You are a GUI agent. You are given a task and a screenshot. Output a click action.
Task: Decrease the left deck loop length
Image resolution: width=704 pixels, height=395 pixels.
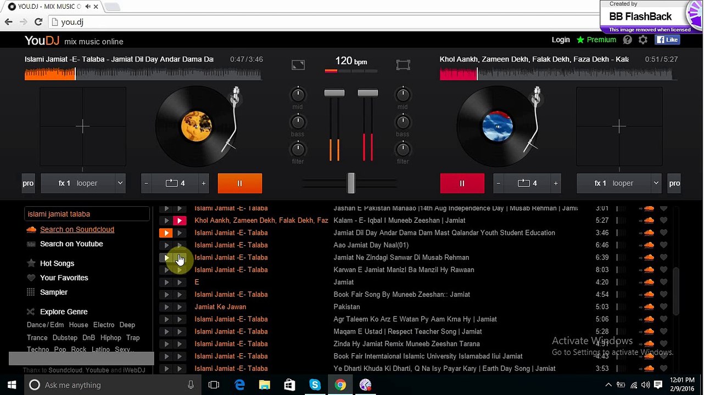coord(146,183)
